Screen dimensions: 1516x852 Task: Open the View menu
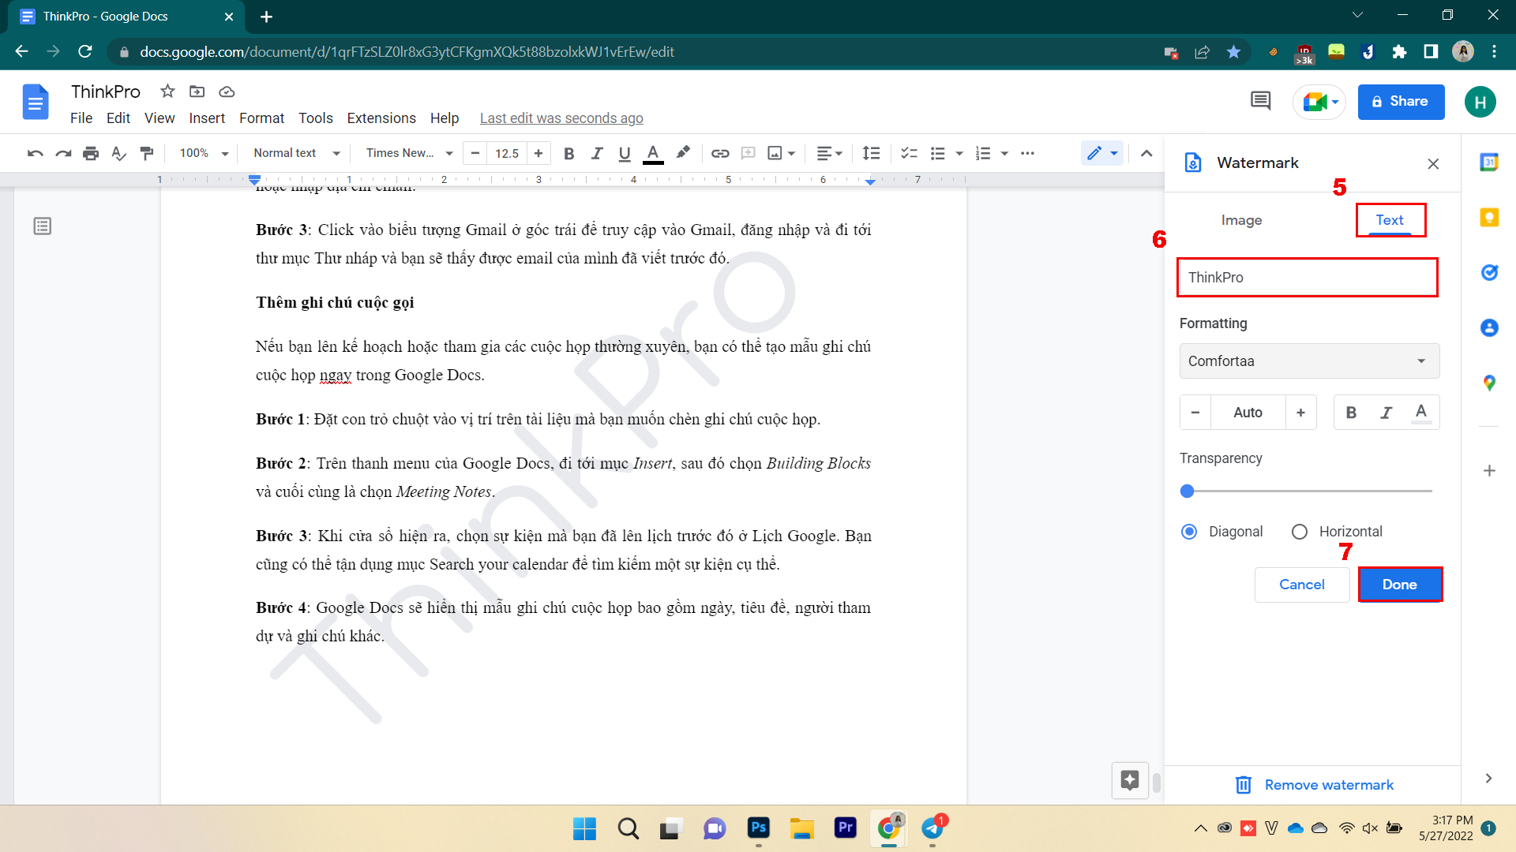[x=159, y=118]
